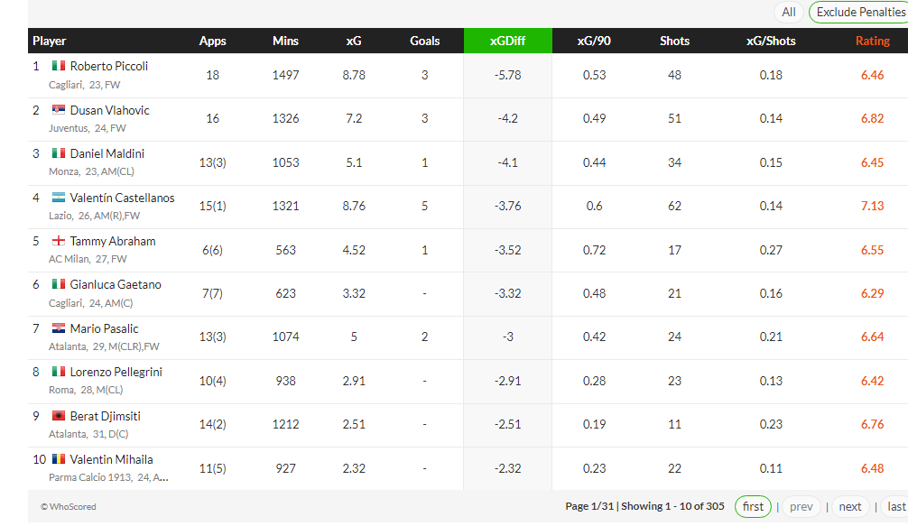Click the Albania flag beside Berat Djimsiti
The image size is (908, 526).
click(59, 416)
